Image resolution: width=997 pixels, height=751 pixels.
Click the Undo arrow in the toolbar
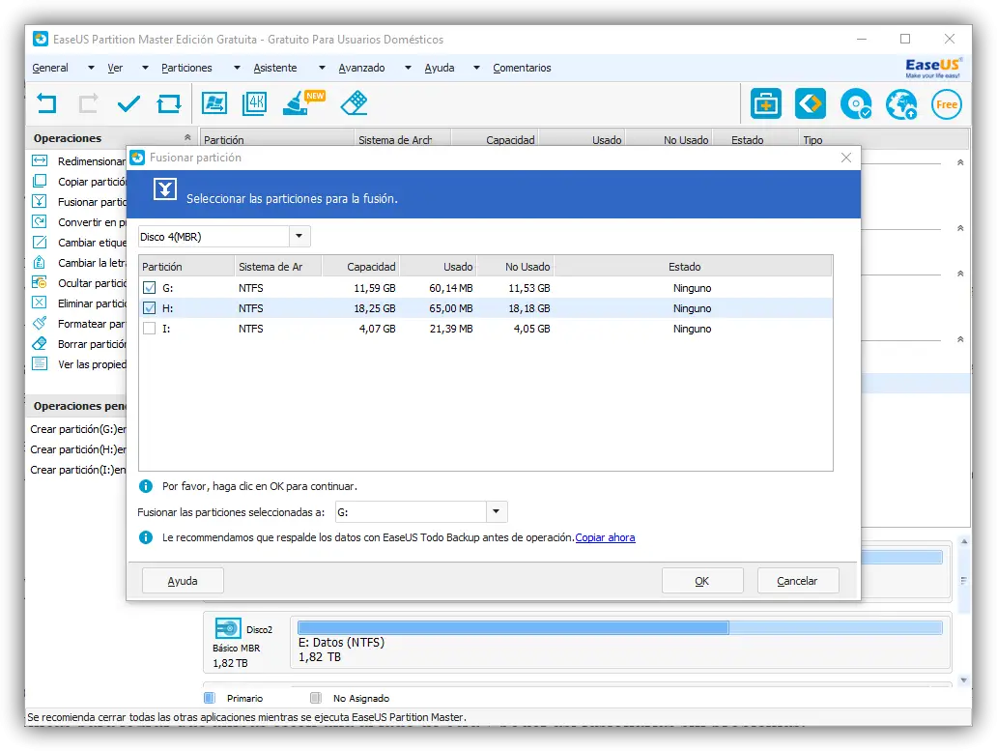click(46, 103)
